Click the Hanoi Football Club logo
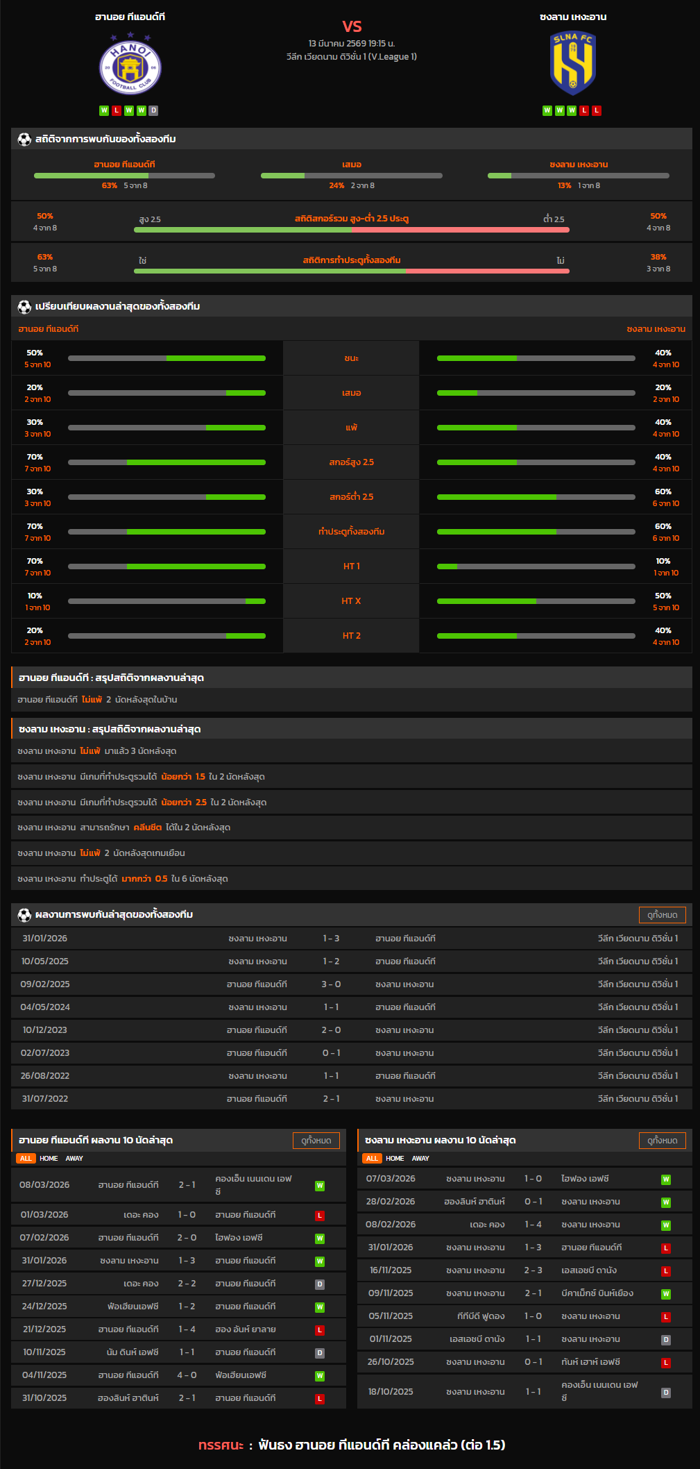The height and width of the screenshot is (1469, 700). 130,67
